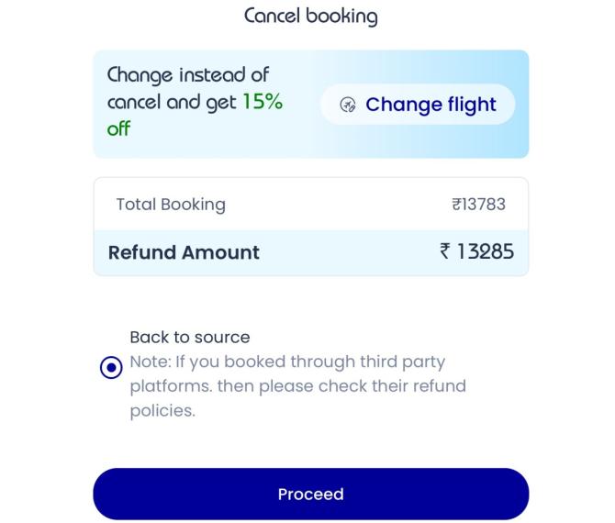This screenshot has height=523, width=615.
Task: Click the Total Booking label
Action: [x=170, y=204]
